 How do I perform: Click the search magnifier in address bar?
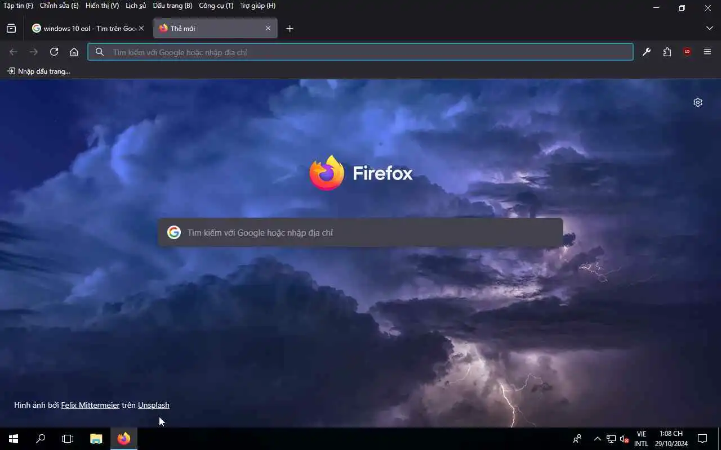(100, 52)
